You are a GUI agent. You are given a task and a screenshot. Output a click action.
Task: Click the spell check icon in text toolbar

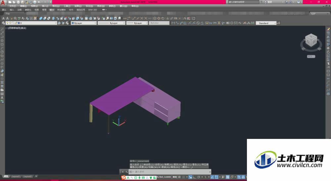(x=19, y=18)
